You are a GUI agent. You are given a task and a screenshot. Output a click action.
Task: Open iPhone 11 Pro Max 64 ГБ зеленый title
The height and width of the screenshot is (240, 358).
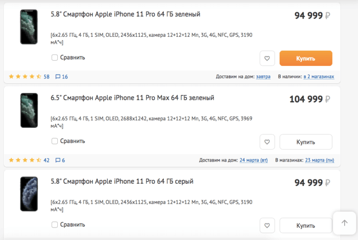pyautogui.click(x=132, y=98)
